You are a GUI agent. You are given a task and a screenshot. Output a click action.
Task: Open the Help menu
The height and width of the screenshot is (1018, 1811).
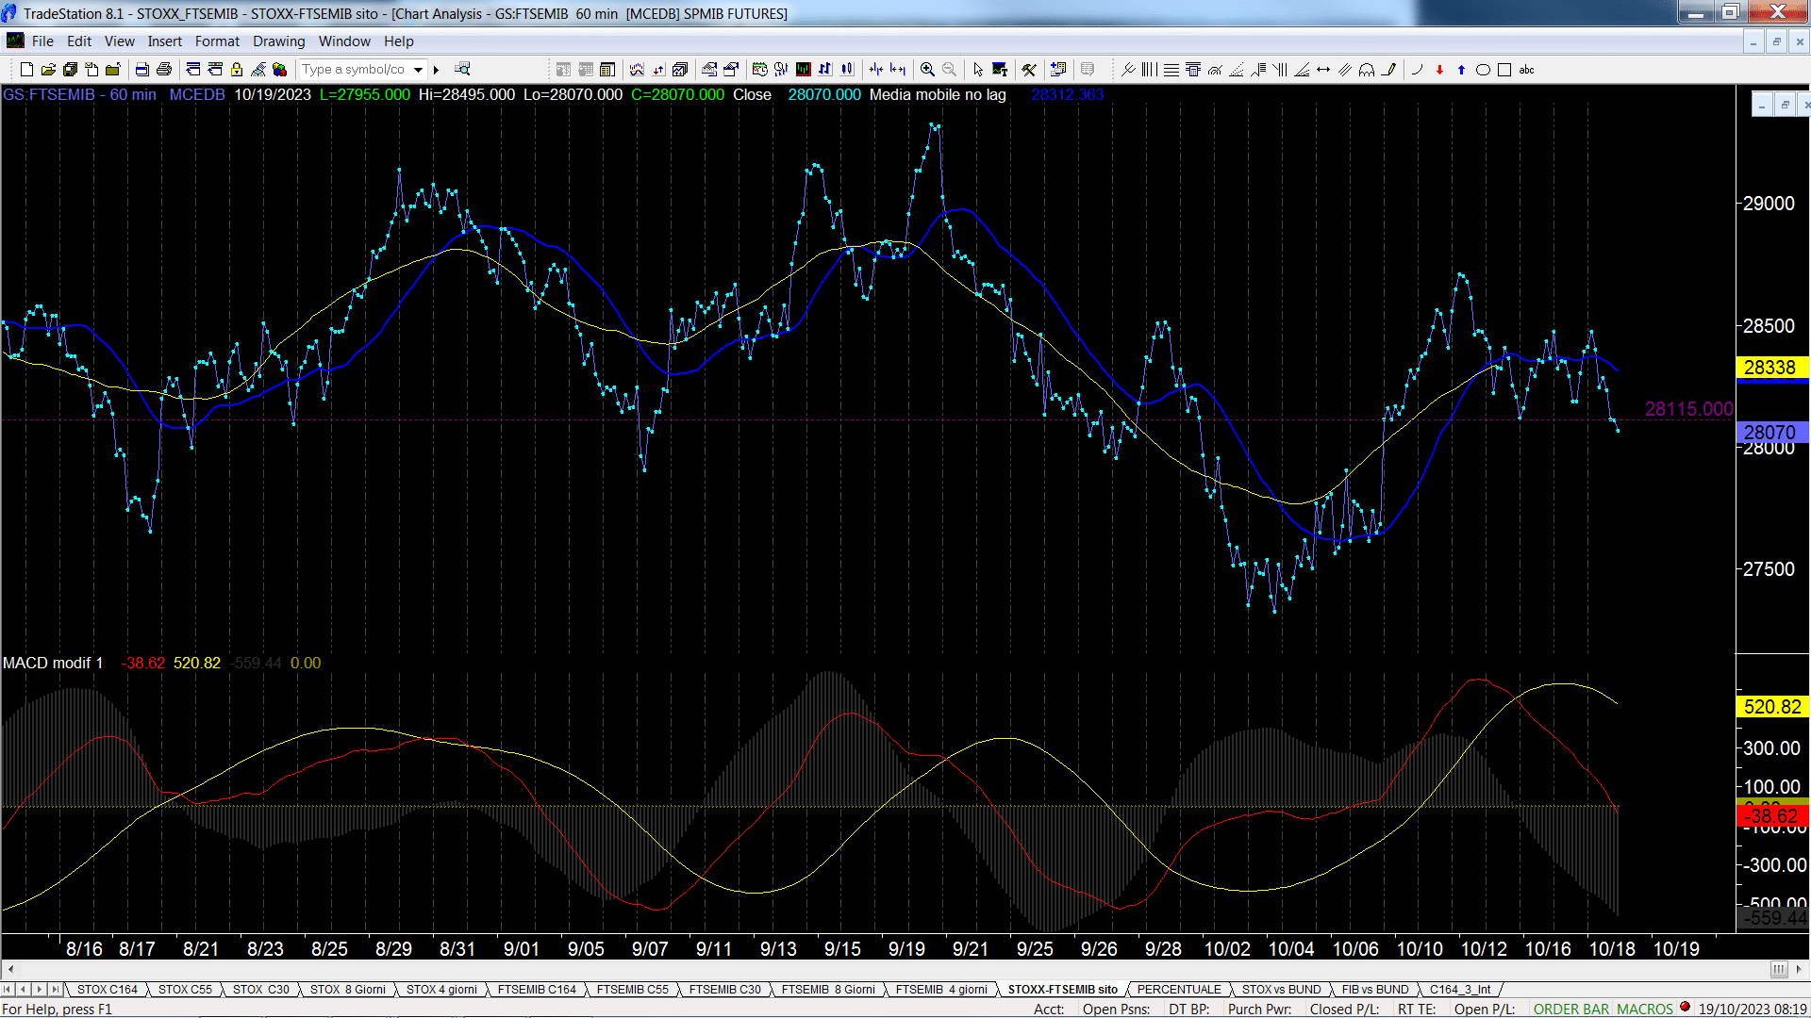tap(398, 41)
